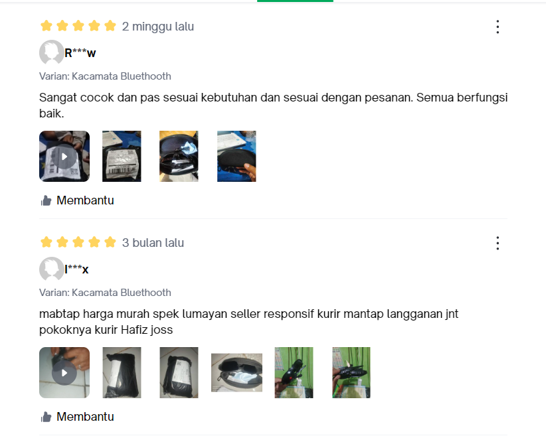
Task: Open the three-dot menu on I***x's review
Action: 498,243
